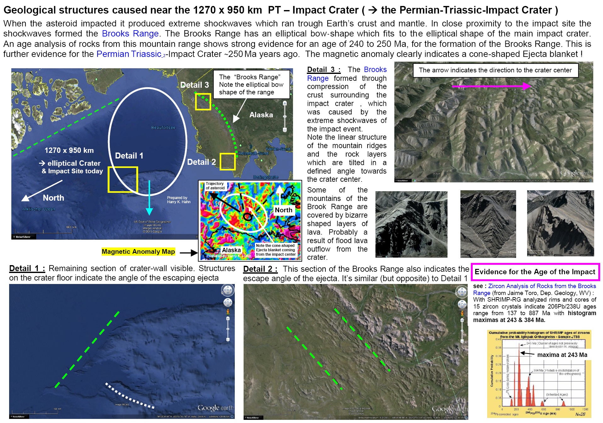This screenshot has height=423, width=603.
Task: Click the "maxima at 243 Ma" chart annotation
Action: 562,355
